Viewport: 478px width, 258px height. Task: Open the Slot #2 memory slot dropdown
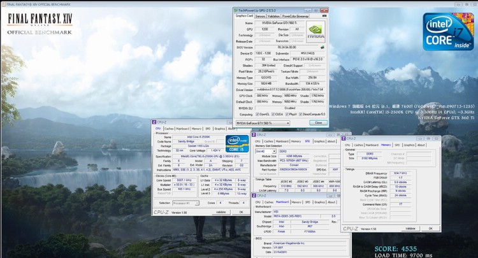[266, 151]
